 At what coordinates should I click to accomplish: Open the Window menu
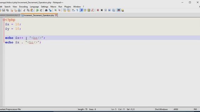(77, 7)
